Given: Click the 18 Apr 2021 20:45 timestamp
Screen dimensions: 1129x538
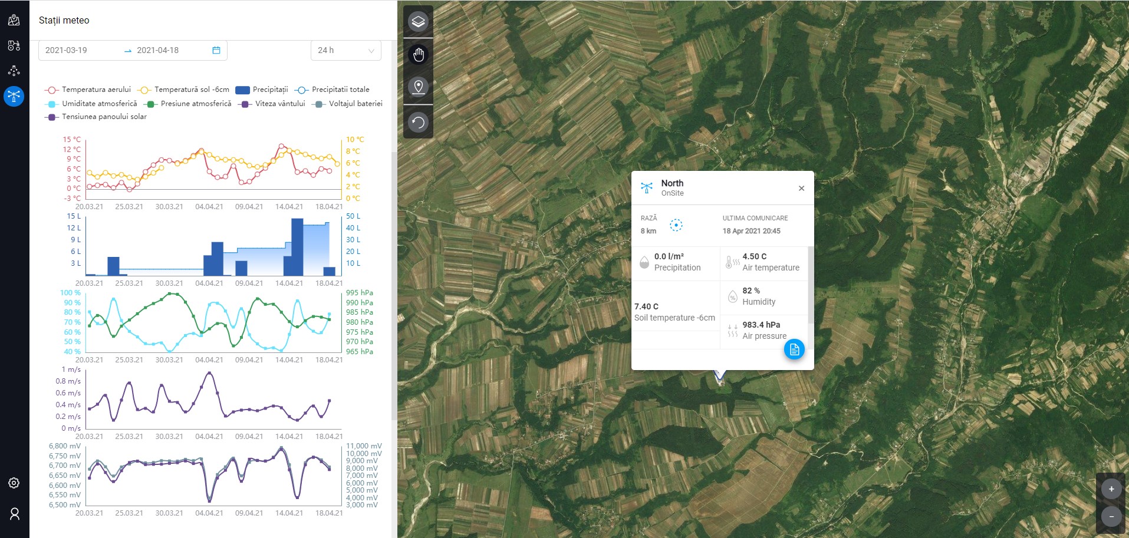Looking at the screenshot, I should pos(752,231).
